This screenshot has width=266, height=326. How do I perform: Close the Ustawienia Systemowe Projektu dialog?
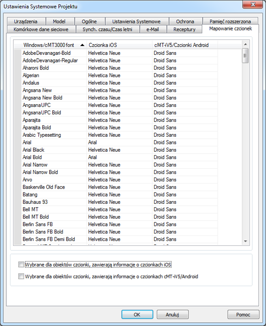pos(253,4)
